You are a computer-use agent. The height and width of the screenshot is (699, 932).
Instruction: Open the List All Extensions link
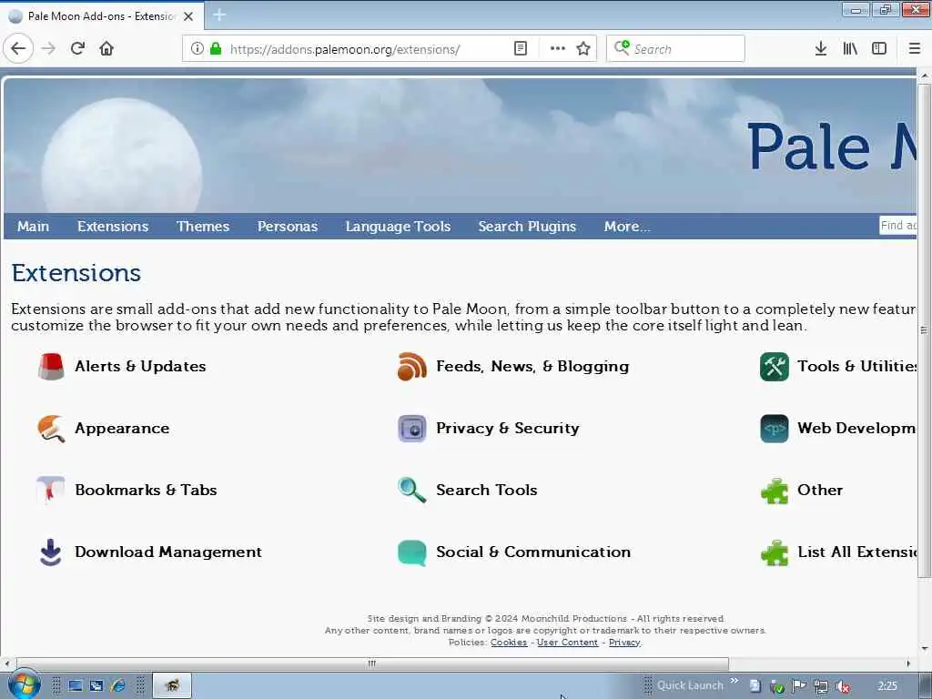click(x=856, y=552)
